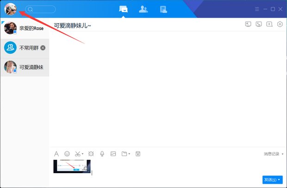Expand the screenshot options dropdown
The width and height of the screenshot is (287, 188).
[x=82, y=154]
